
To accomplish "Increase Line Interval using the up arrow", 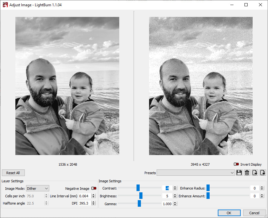I will click(94, 195).
